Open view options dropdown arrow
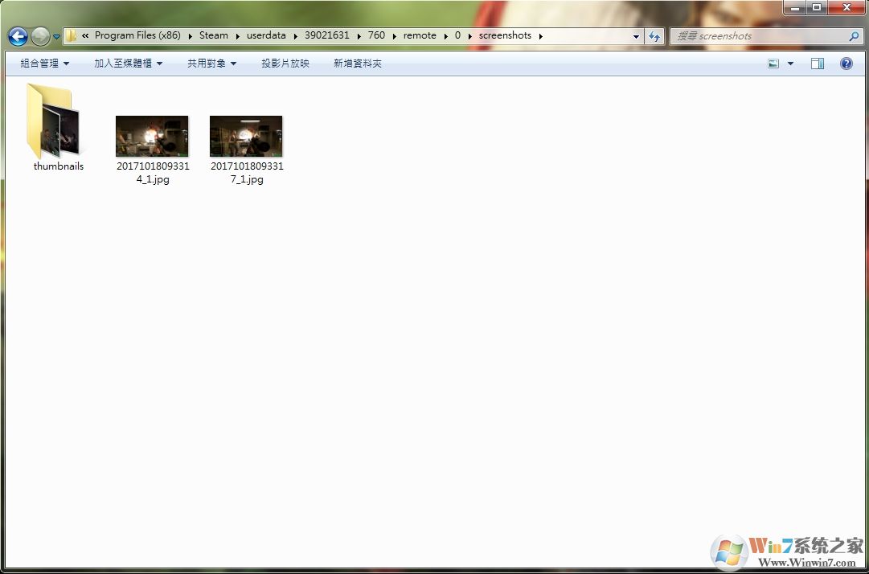Viewport: 869px width, 574px height. 790,64
